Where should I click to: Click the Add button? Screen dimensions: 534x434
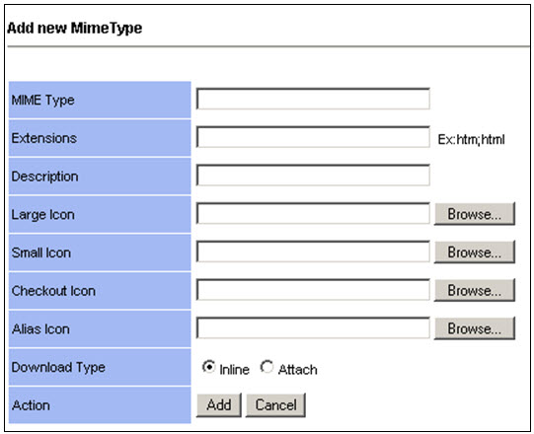click(219, 405)
